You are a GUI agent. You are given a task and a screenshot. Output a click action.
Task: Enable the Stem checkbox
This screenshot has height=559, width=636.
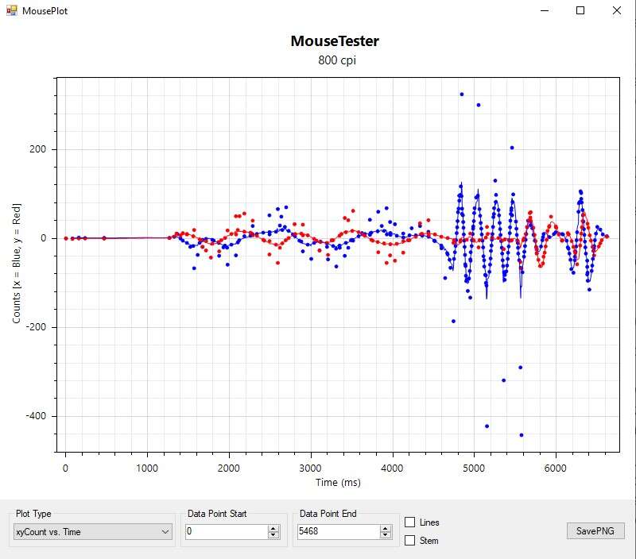(410, 541)
